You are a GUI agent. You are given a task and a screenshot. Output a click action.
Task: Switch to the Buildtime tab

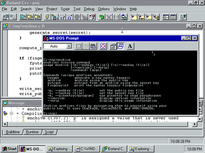click(x=13, y=132)
